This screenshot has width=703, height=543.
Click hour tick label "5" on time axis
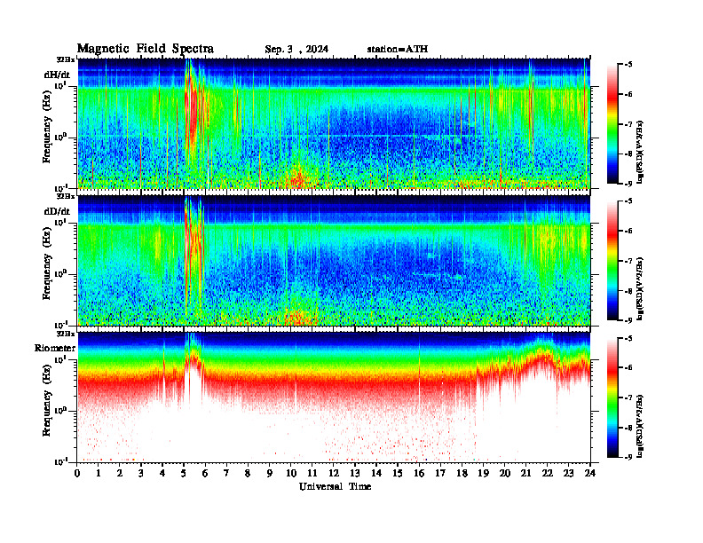[x=184, y=473]
